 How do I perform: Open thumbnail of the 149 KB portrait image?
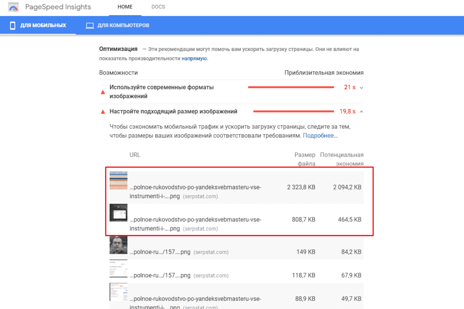[x=118, y=245]
